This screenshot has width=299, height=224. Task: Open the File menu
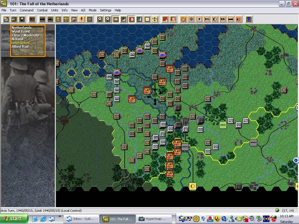(x=4, y=10)
